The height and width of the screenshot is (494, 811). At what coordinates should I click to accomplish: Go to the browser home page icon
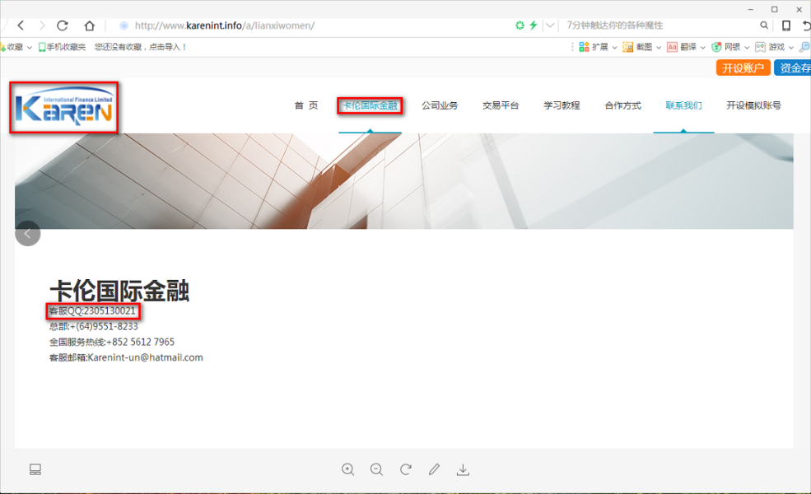(x=90, y=26)
